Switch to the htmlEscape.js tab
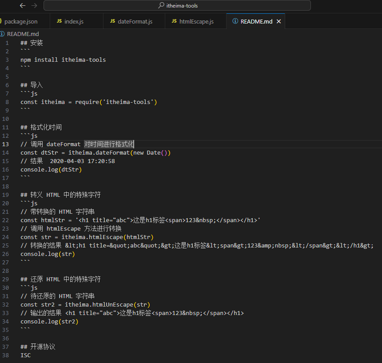The image size is (382, 363). [196, 21]
